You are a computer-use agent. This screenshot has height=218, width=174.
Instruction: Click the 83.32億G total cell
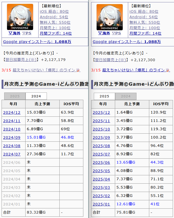point(42,212)
